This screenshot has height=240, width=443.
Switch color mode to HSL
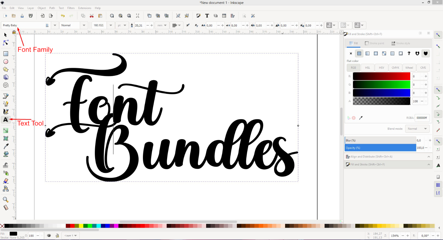[367, 68]
